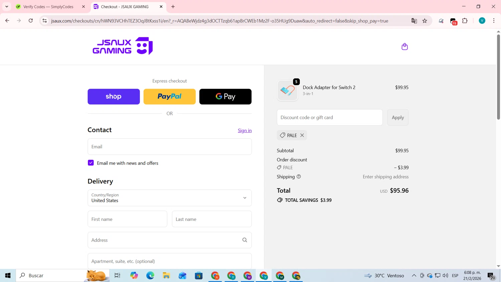501x282 pixels.
Task: Focus the Discount code or gift card field
Action: [330, 117]
